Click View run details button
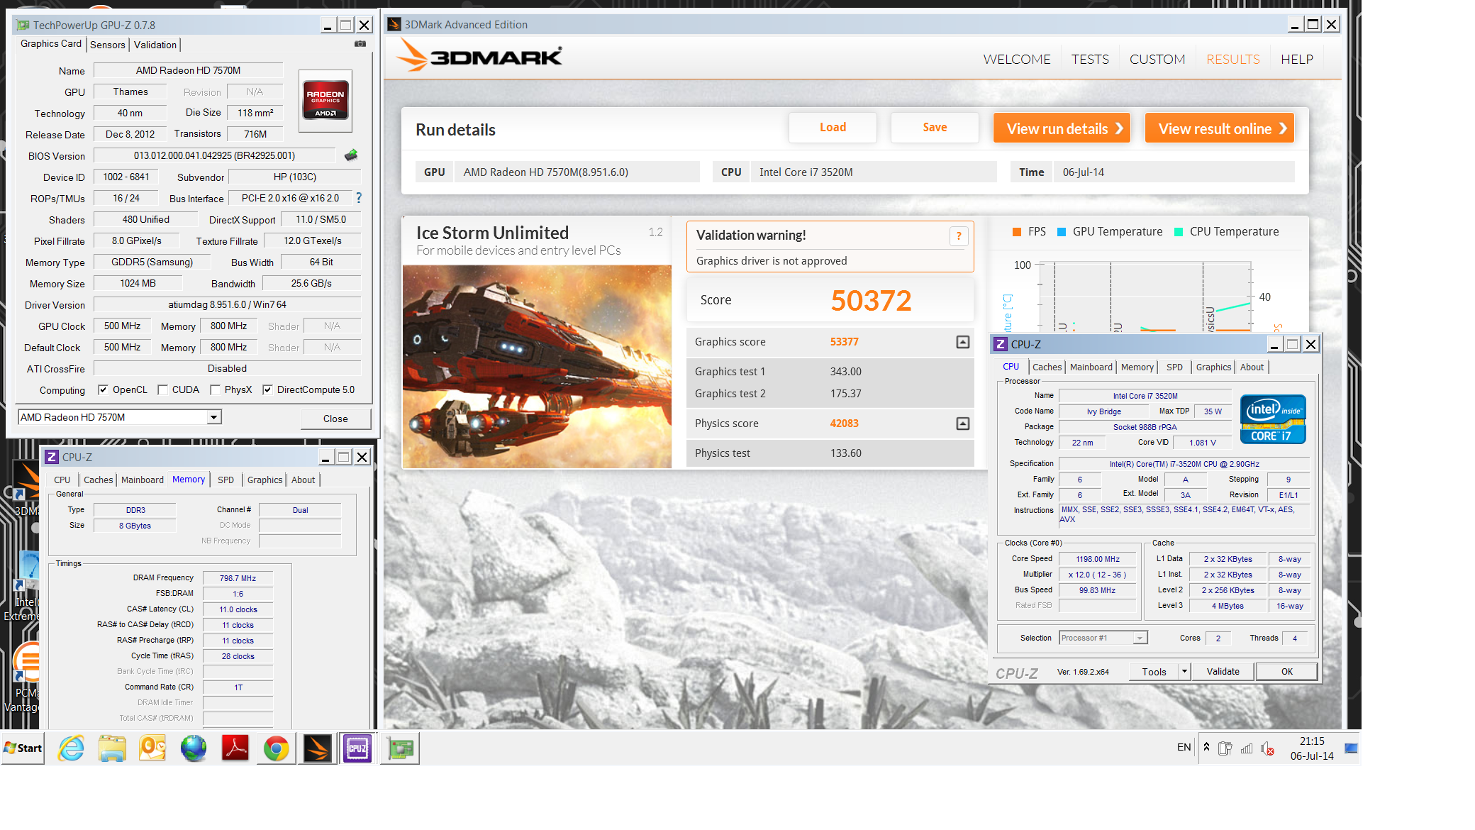Image resolution: width=1475 pixels, height=830 pixels. point(1062,128)
